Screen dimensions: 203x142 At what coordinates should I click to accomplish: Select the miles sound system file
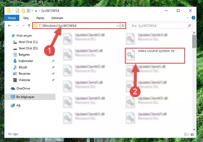click(155, 56)
